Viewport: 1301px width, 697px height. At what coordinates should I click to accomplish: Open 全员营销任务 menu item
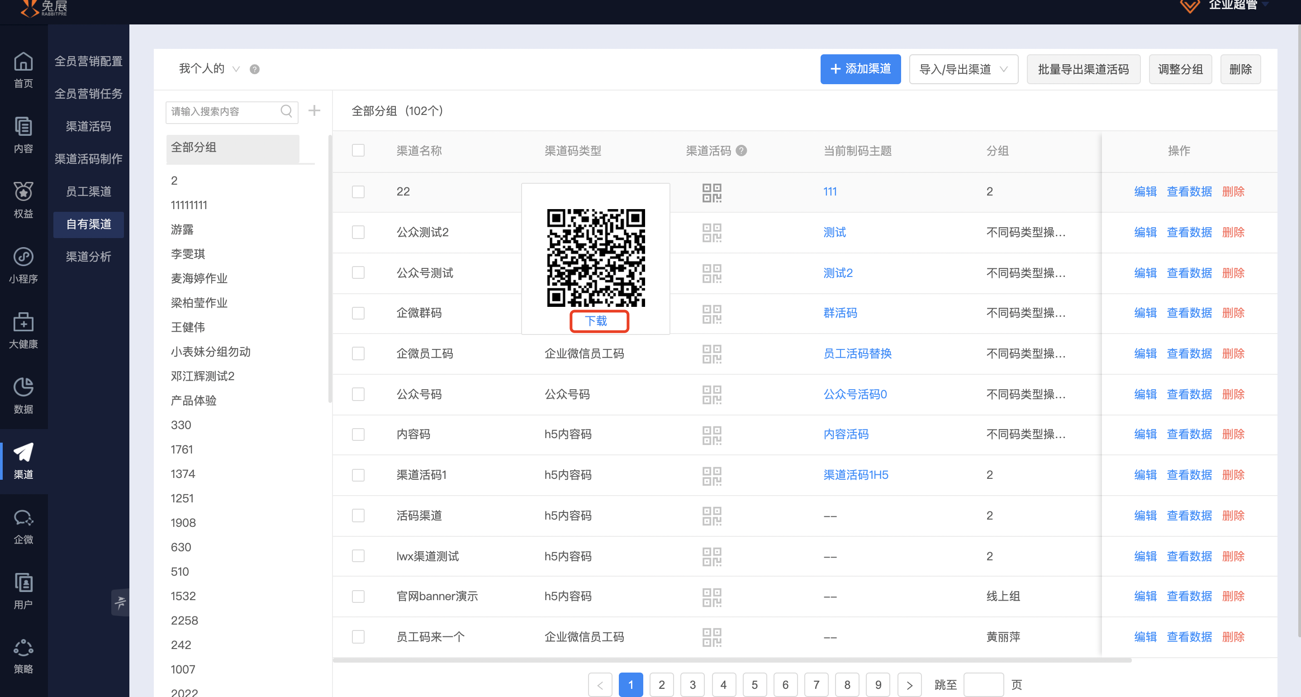[x=88, y=94]
